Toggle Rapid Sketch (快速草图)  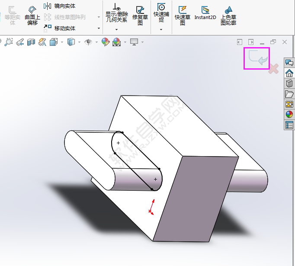click(x=183, y=16)
